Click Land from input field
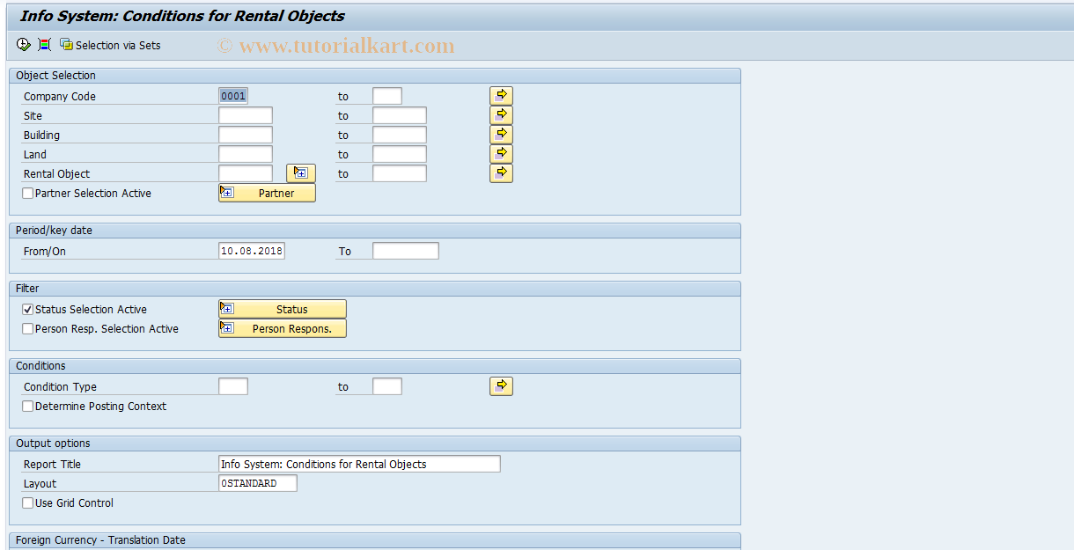Screen dimensions: 1074x550 [x=246, y=154]
